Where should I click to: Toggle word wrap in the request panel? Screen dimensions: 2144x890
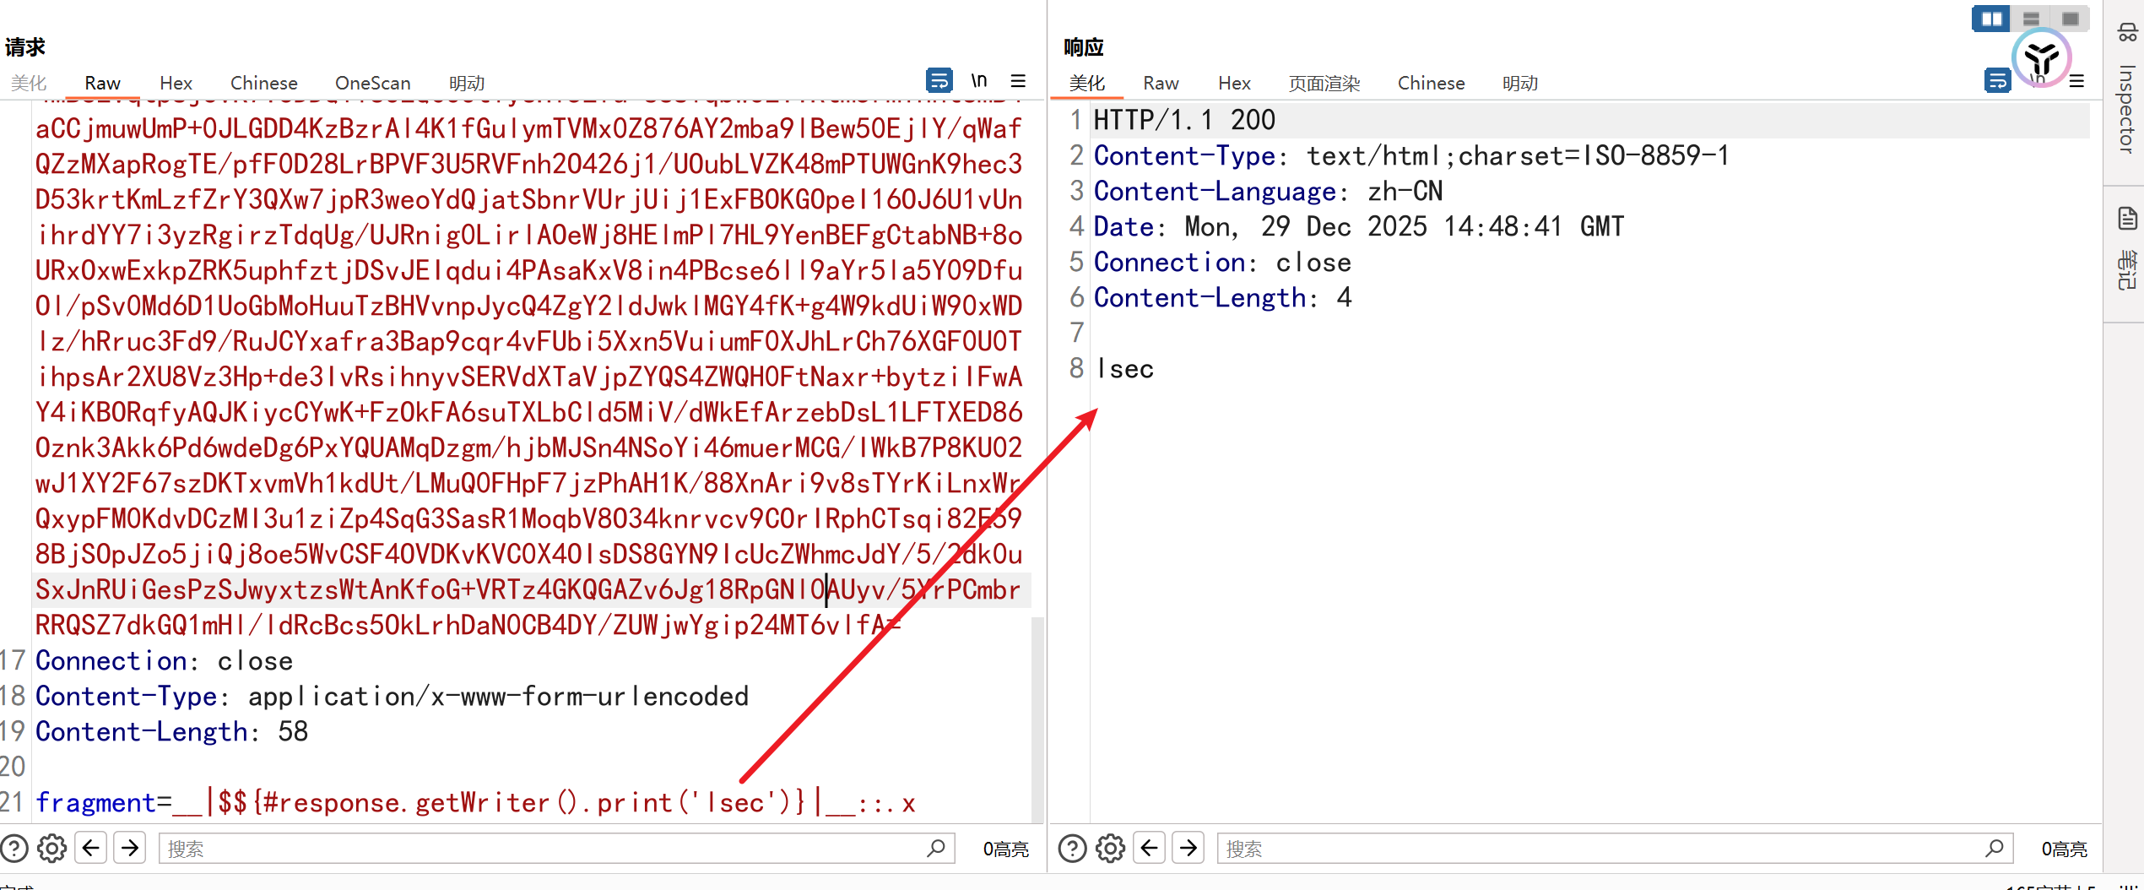939,81
